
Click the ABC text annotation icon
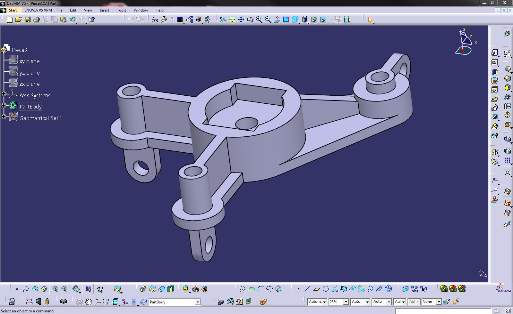pos(495,180)
